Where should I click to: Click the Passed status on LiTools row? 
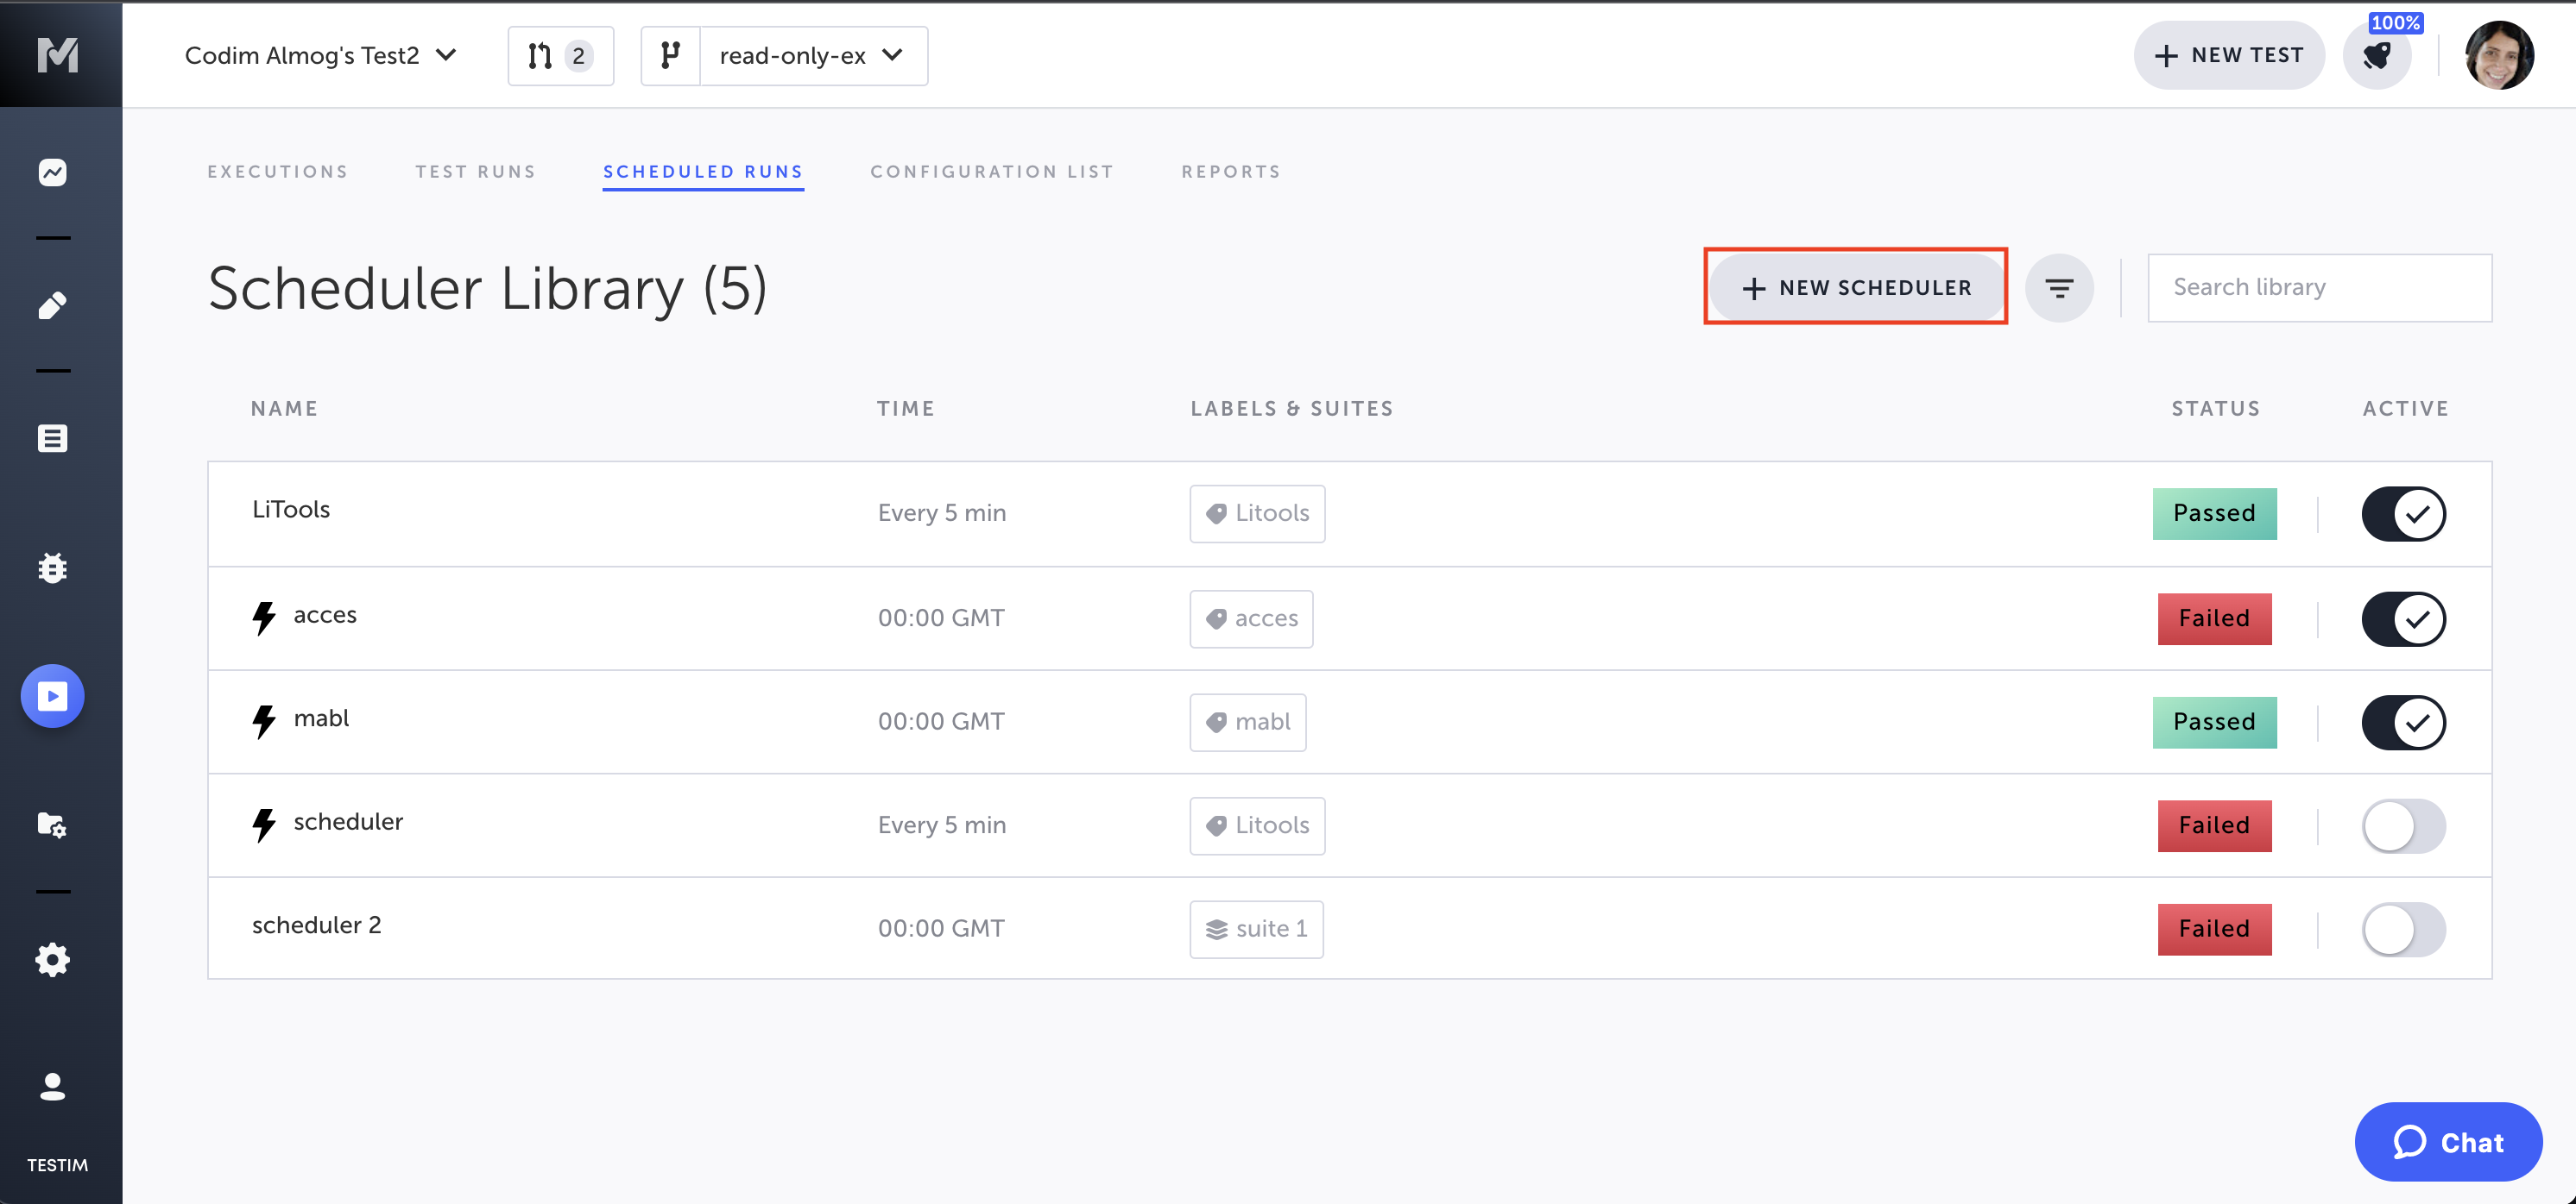coord(2214,513)
